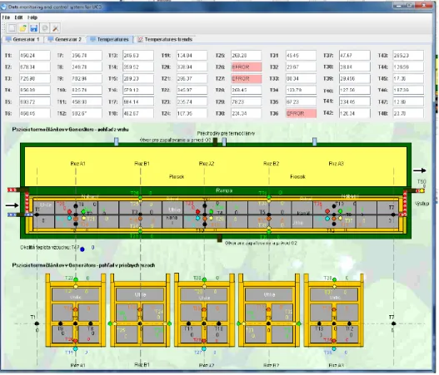Click the T33 temperature value field

[x=301, y=78]
